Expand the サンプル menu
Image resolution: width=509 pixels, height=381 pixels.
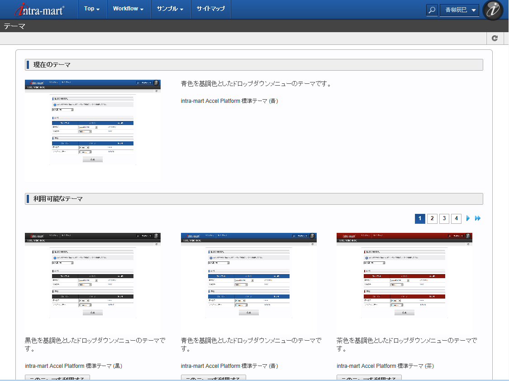(x=170, y=9)
